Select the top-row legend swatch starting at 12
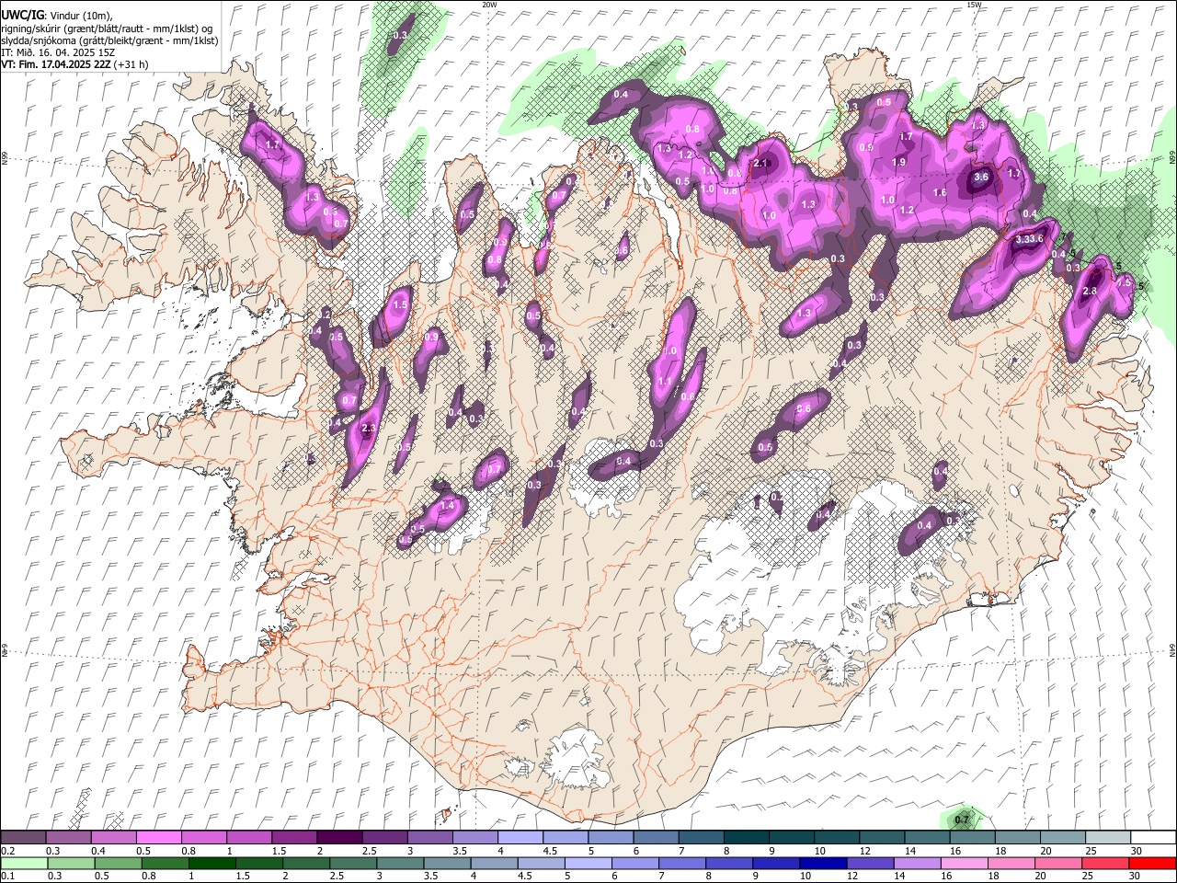This screenshot has height=883, width=1177. pos(883,837)
